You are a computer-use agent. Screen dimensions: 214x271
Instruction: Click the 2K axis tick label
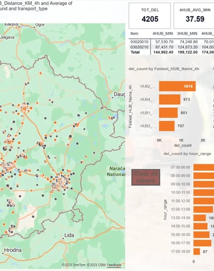click(x=203, y=140)
